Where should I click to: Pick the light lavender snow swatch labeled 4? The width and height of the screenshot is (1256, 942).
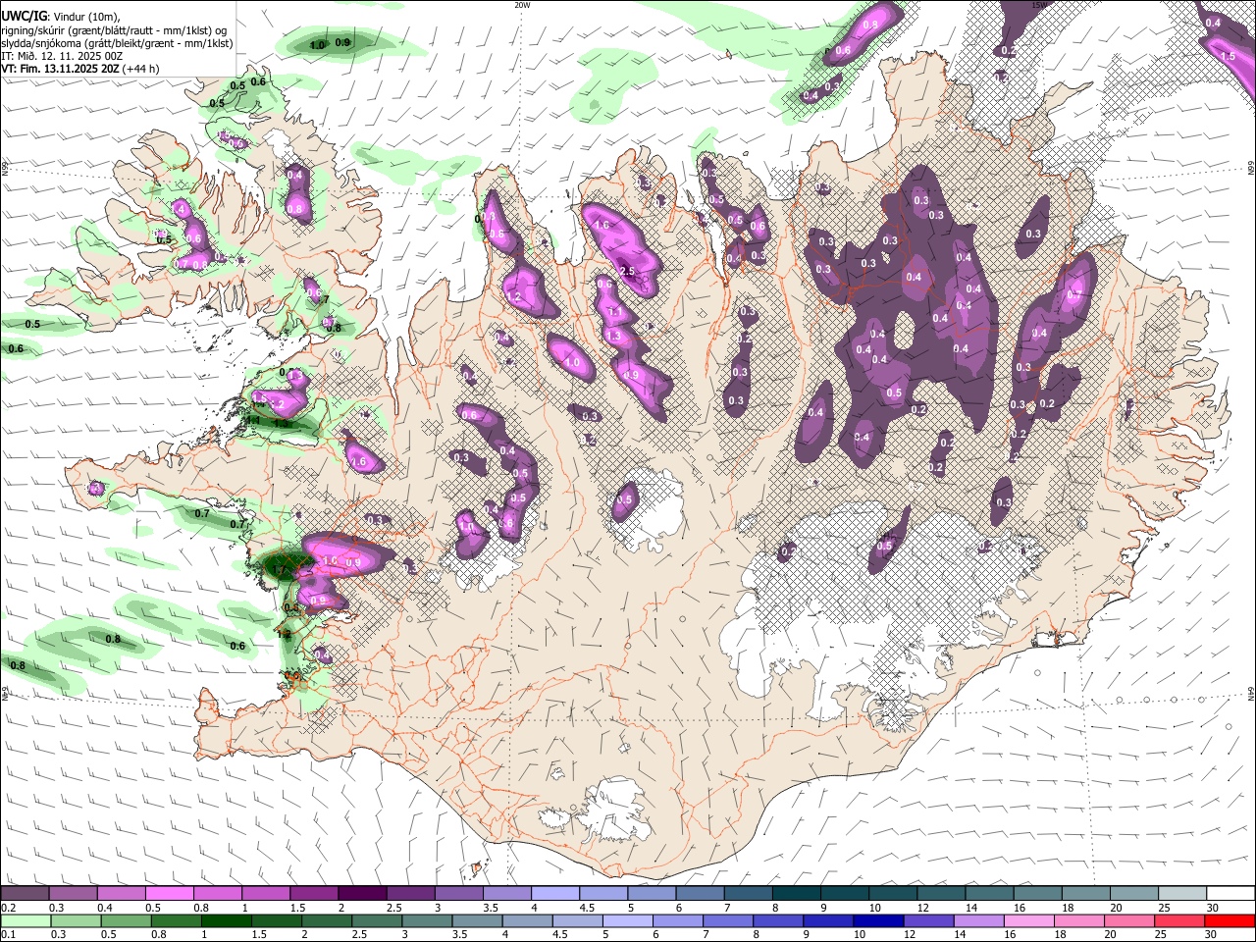coord(554,893)
